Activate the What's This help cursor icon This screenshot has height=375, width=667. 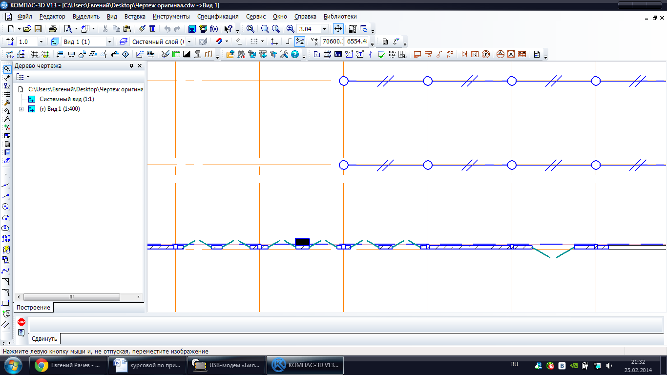coord(228,29)
